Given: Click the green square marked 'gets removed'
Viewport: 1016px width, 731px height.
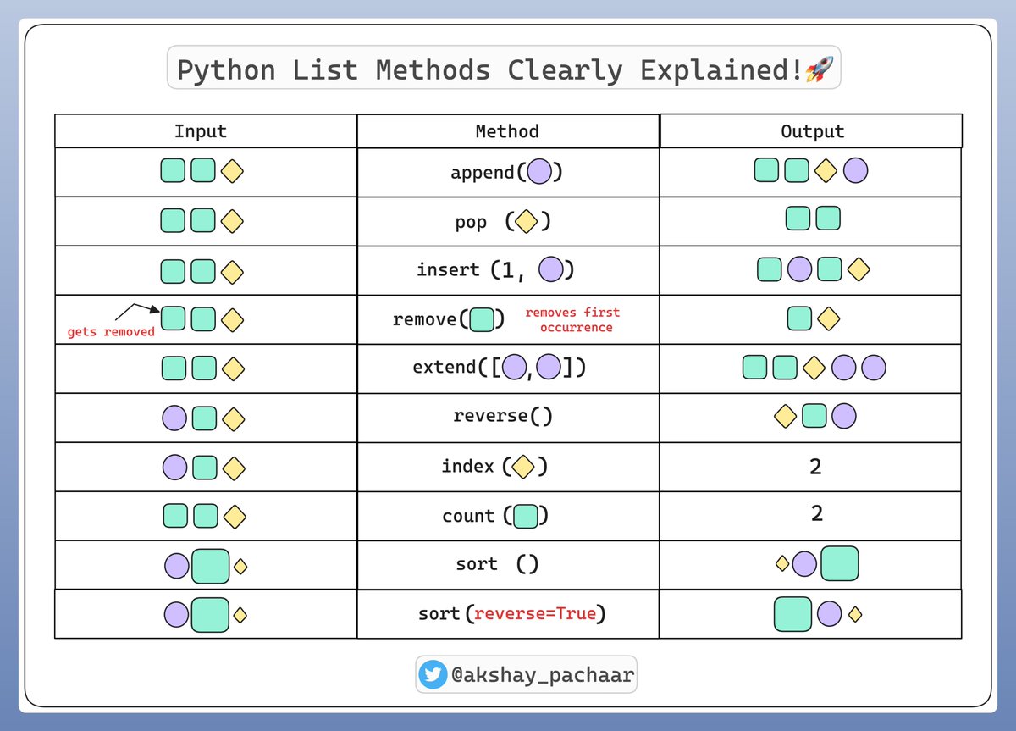Looking at the screenshot, I should (x=174, y=318).
